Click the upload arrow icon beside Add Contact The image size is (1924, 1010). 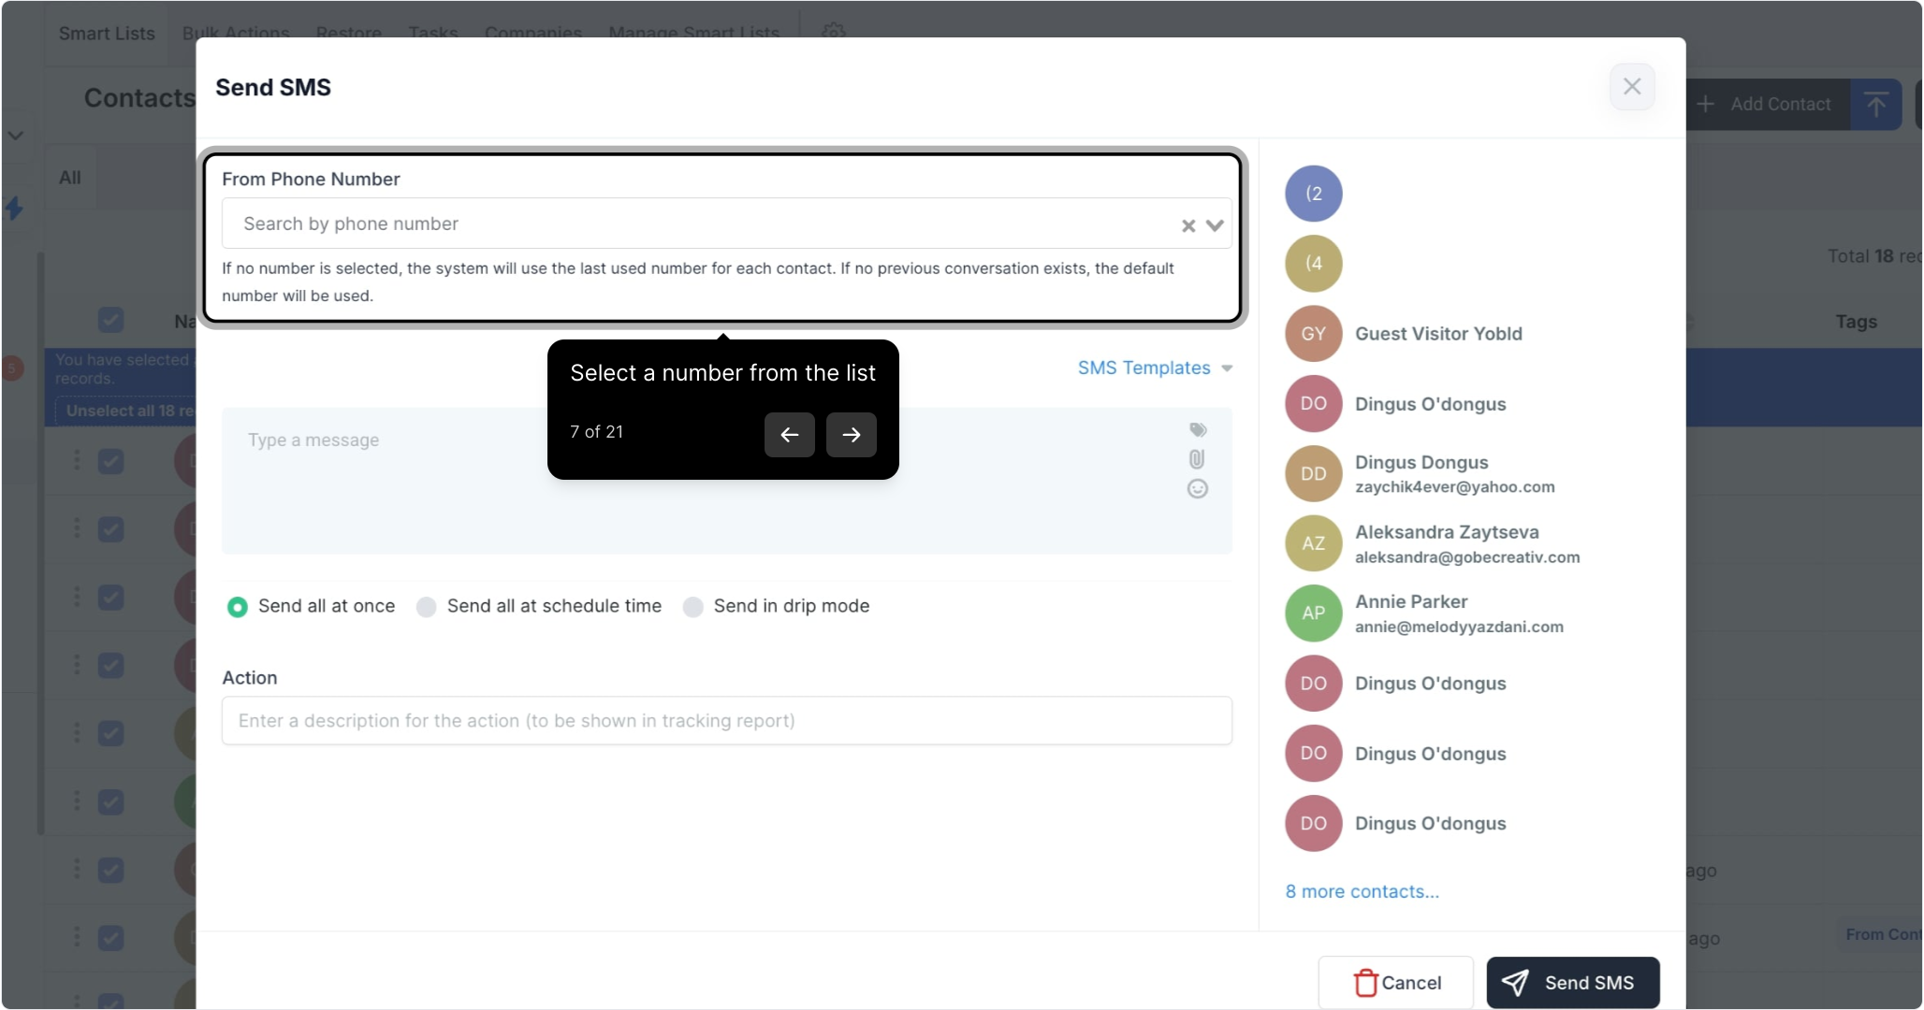coord(1875,104)
